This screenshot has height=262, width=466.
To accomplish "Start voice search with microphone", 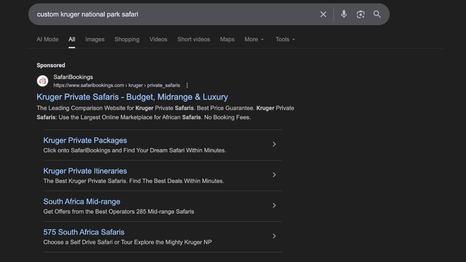I will click(344, 14).
